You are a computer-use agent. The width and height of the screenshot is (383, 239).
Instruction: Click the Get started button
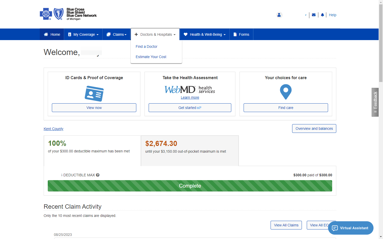[190, 108]
